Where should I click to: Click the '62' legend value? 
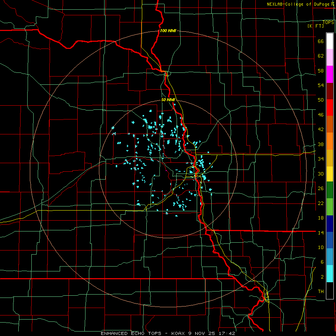click(x=321, y=56)
